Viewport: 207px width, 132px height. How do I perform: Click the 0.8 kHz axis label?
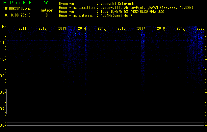pos(3,92)
